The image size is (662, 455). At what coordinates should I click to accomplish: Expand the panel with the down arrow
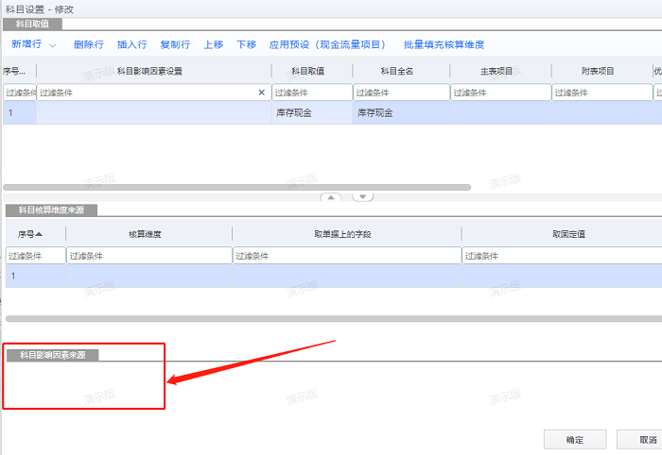click(363, 196)
